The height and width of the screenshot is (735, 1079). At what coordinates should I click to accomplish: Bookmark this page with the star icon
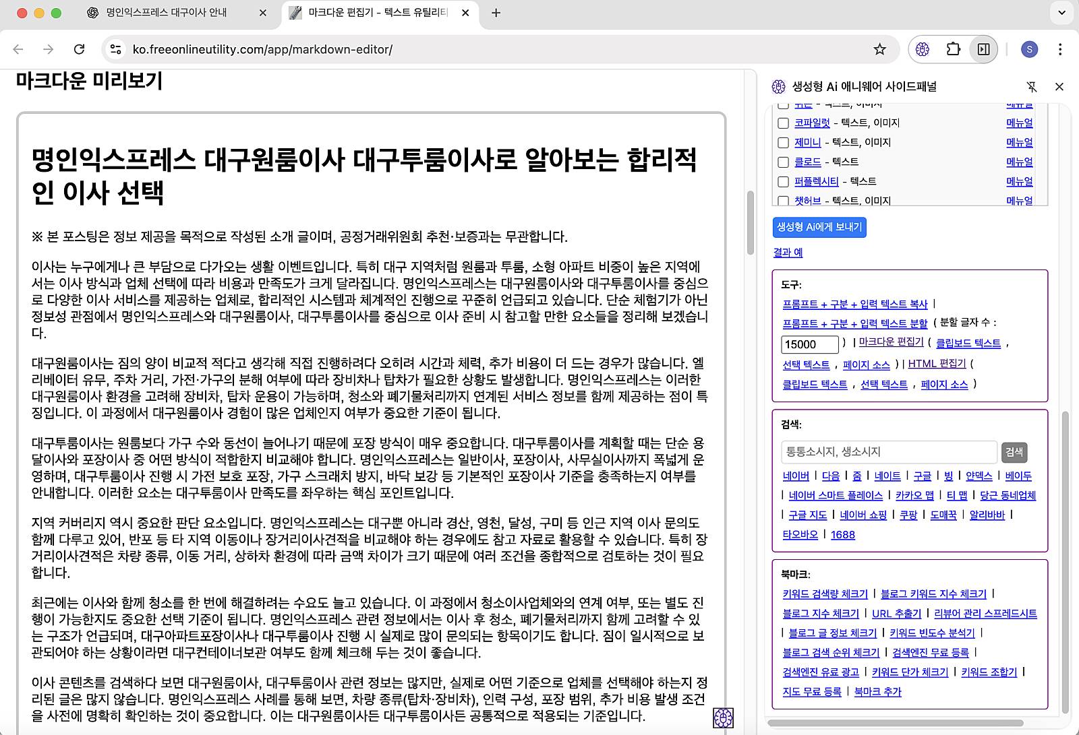coord(879,49)
